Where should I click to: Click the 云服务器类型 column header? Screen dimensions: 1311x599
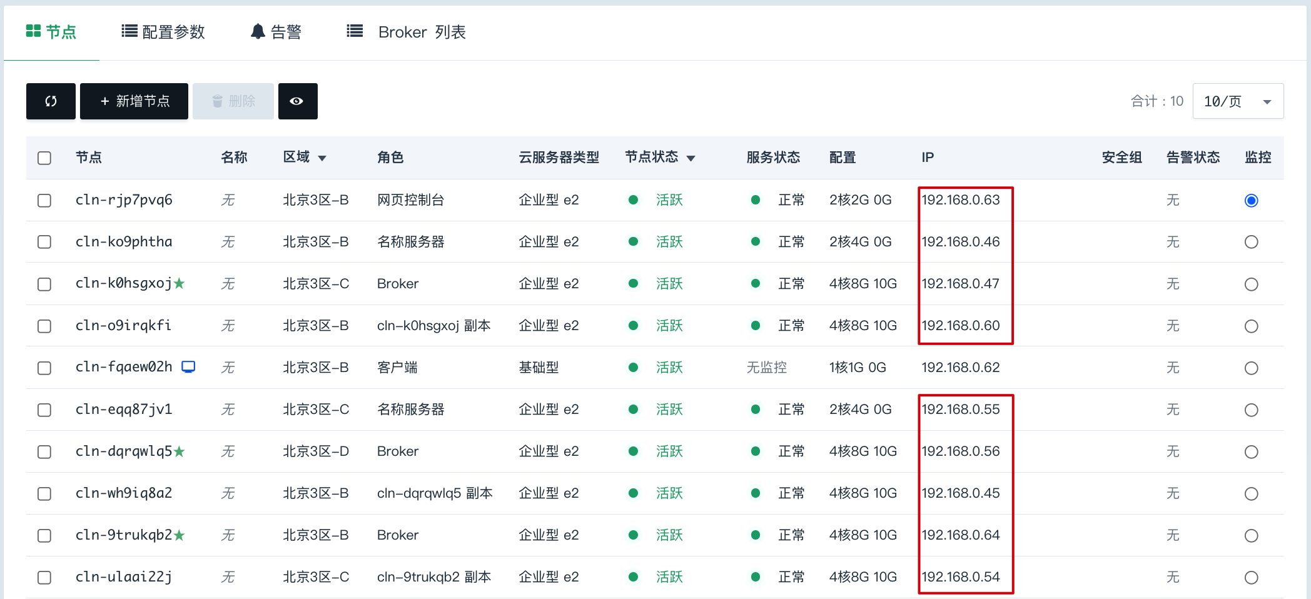pyautogui.click(x=559, y=158)
